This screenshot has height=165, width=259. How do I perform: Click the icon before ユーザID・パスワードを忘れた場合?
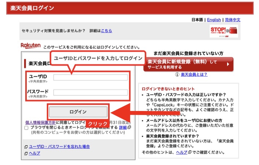26,147
